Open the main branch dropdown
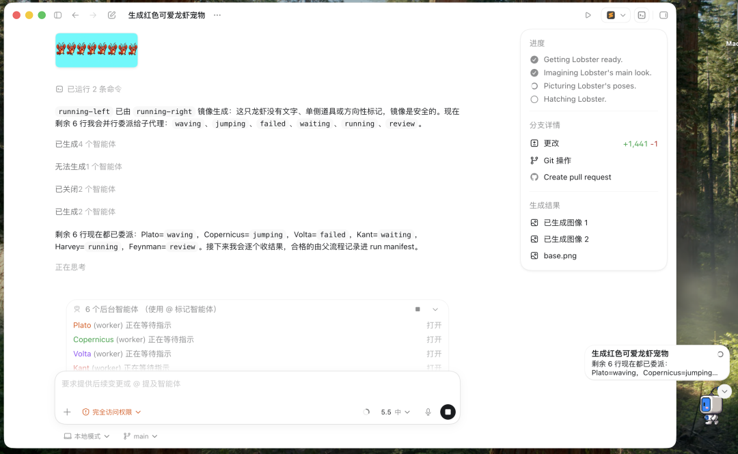 point(140,436)
